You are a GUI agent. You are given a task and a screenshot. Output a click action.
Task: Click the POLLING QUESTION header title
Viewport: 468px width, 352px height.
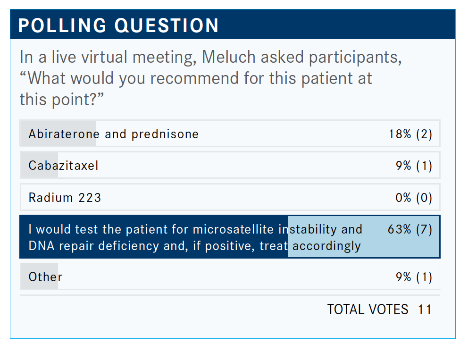click(x=118, y=25)
